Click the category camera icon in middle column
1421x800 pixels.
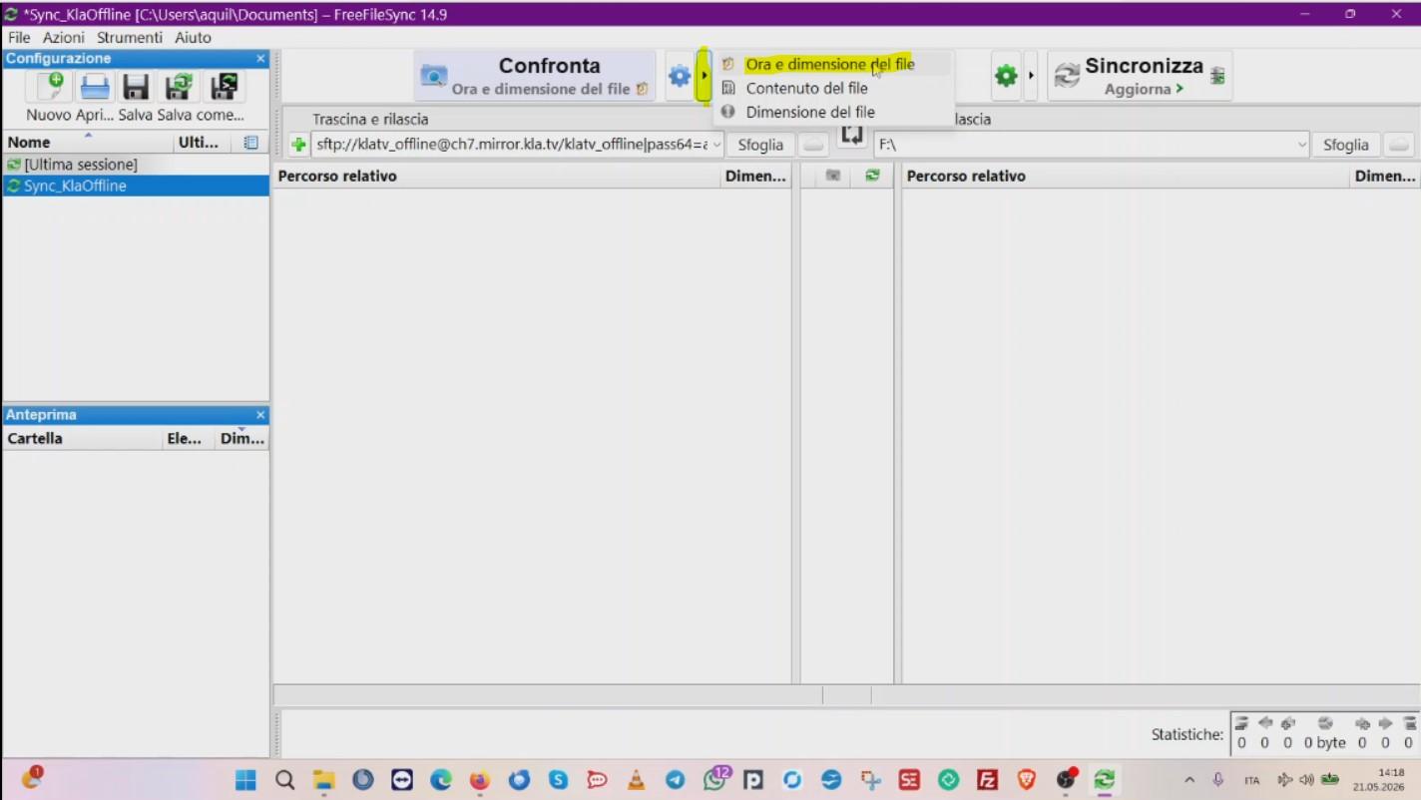tap(833, 176)
